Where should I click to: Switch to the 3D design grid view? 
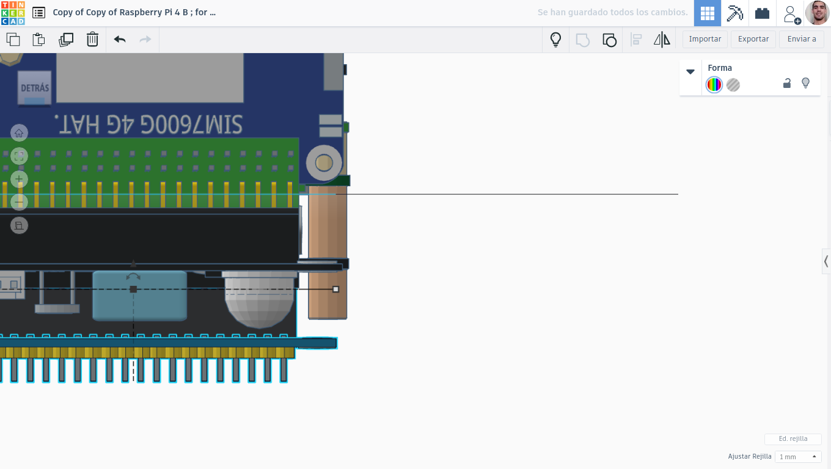coord(708,13)
